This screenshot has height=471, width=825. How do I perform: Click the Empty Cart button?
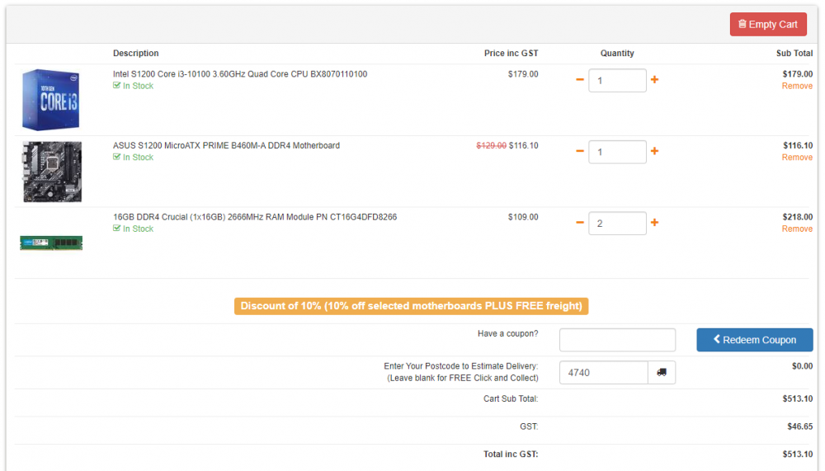[767, 24]
